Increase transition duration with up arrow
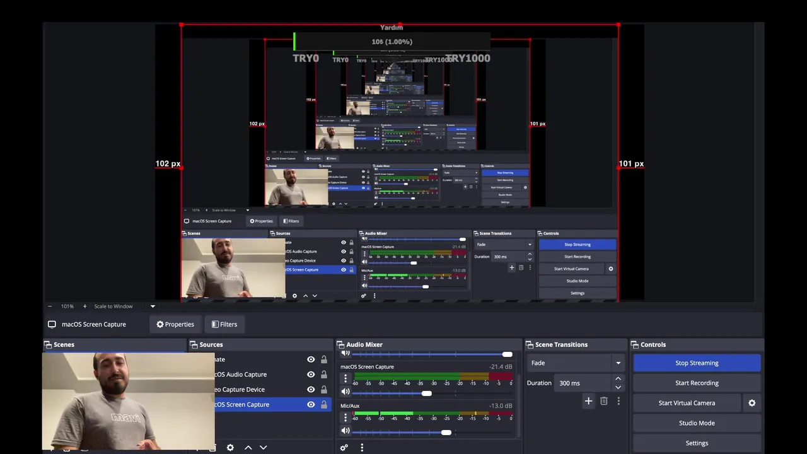This screenshot has width=807, height=454. (x=618, y=379)
